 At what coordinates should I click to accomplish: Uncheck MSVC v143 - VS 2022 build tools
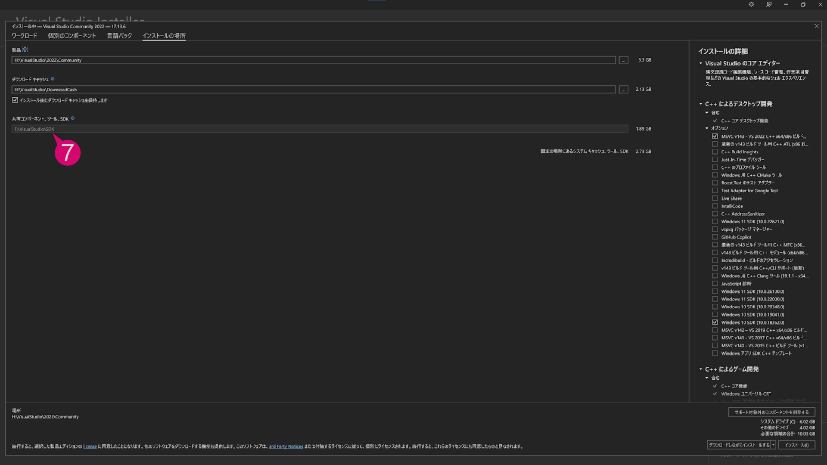[715, 136]
